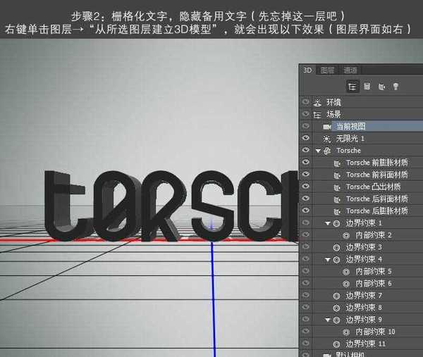
Task: Collapse 边界约束 4 tree node
Action: (328, 259)
